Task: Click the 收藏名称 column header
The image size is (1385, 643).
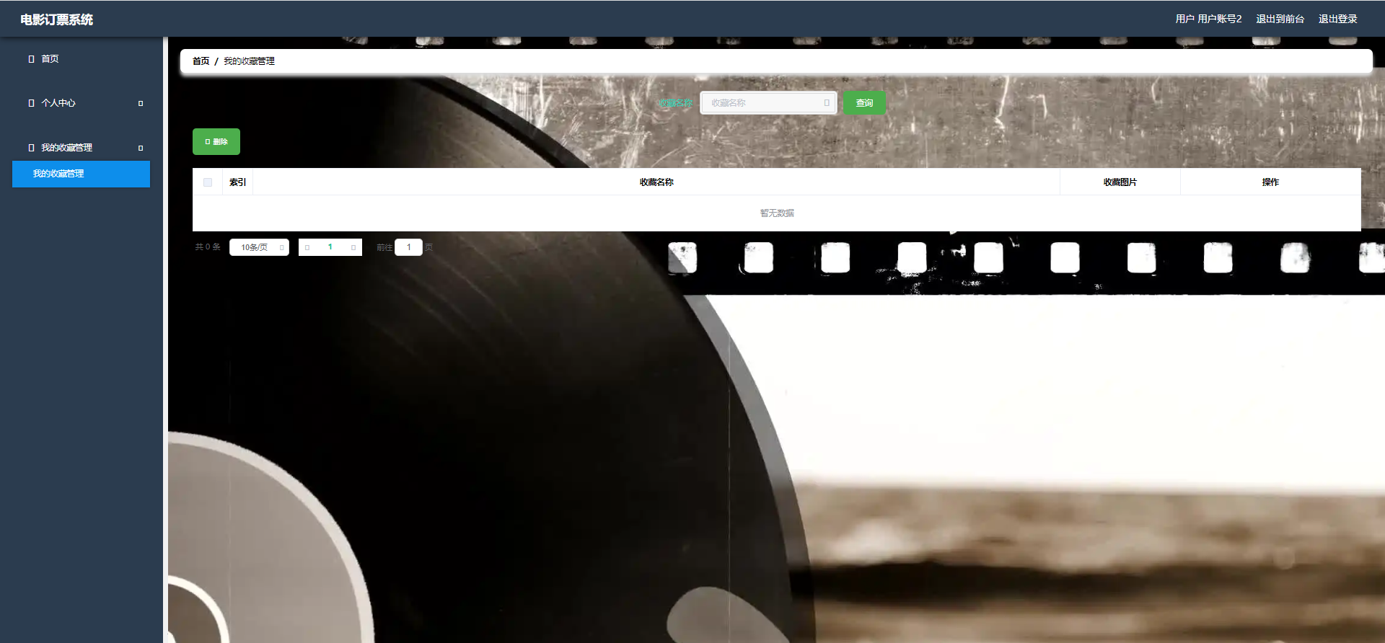Action: [656, 182]
